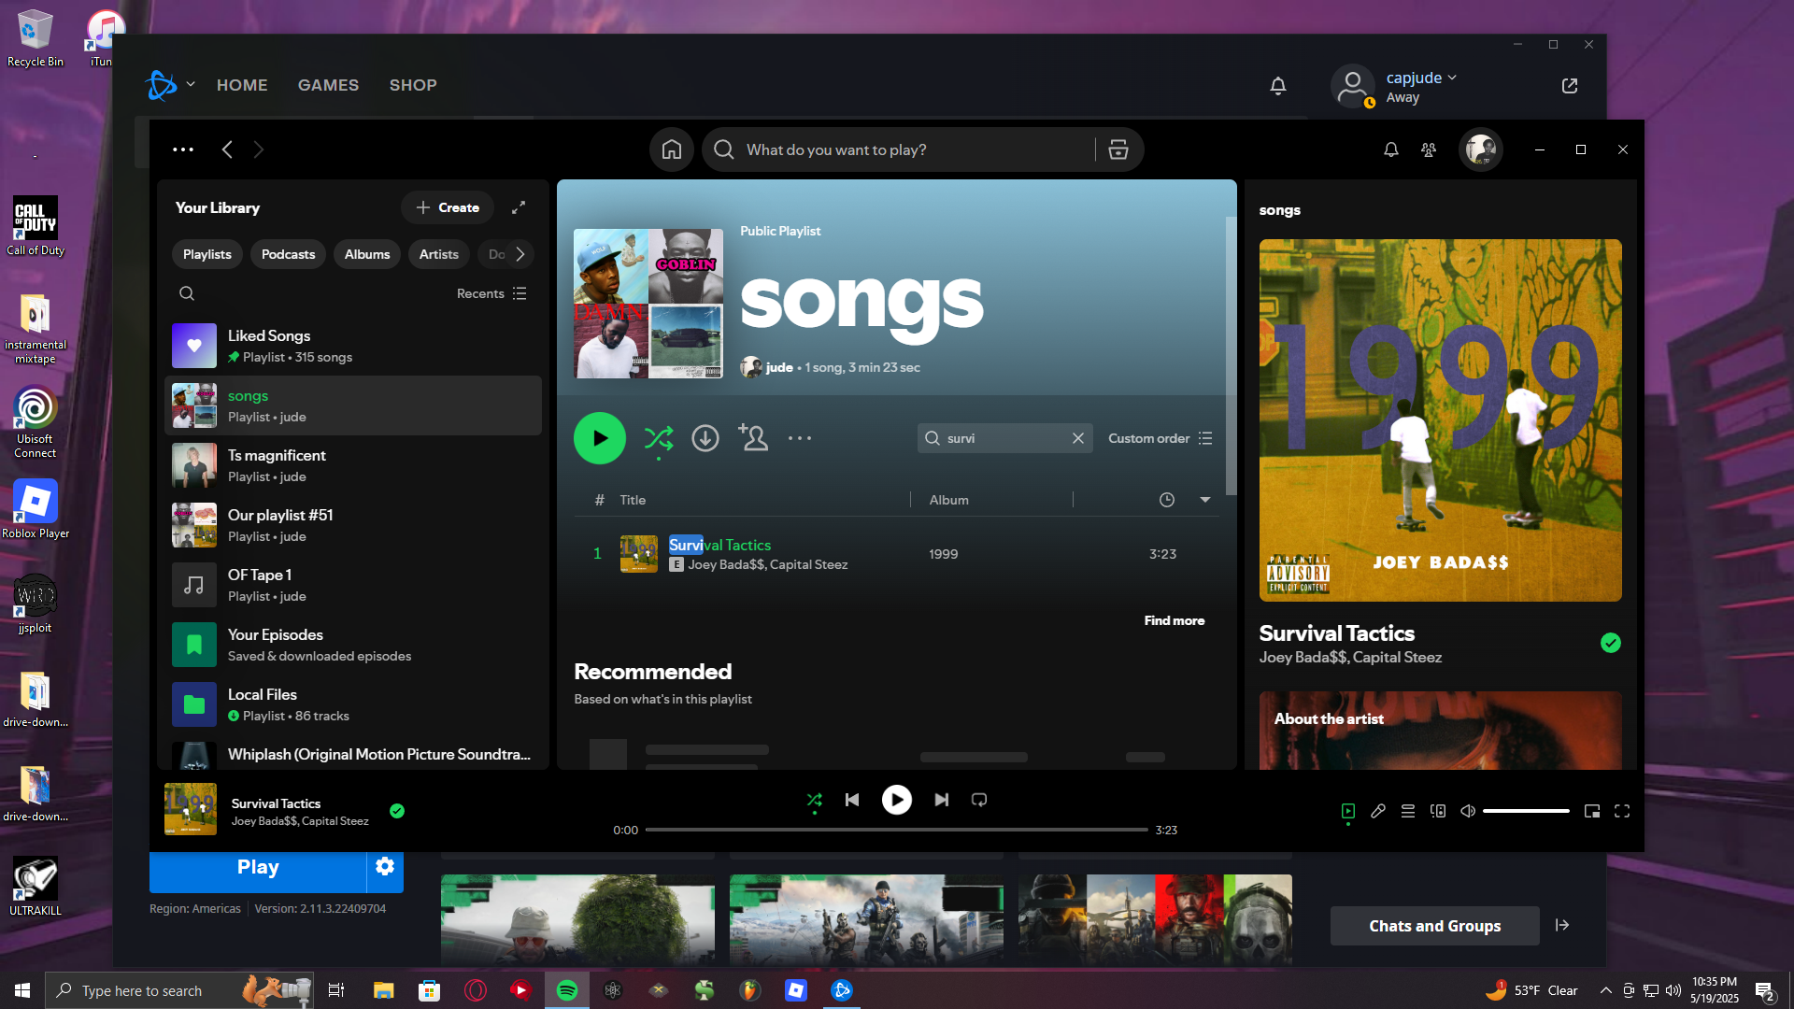The image size is (1794, 1009).
Task: Click the Create button in Your Library
Action: pyautogui.click(x=448, y=207)
